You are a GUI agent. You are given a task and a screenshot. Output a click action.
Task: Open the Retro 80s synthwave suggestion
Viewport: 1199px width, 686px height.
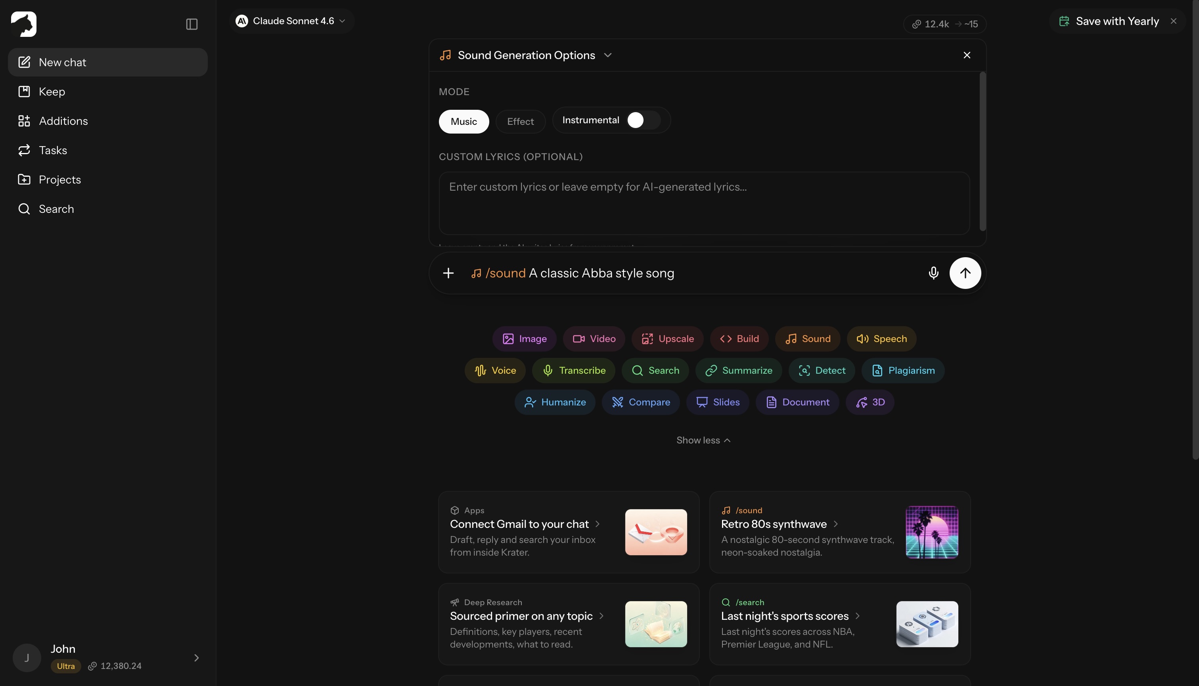tap(839, 532)
